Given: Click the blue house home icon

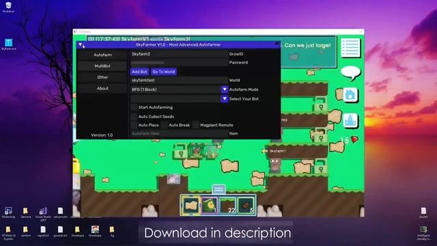Looking at the screenshot, I should [x=350, y=95].
